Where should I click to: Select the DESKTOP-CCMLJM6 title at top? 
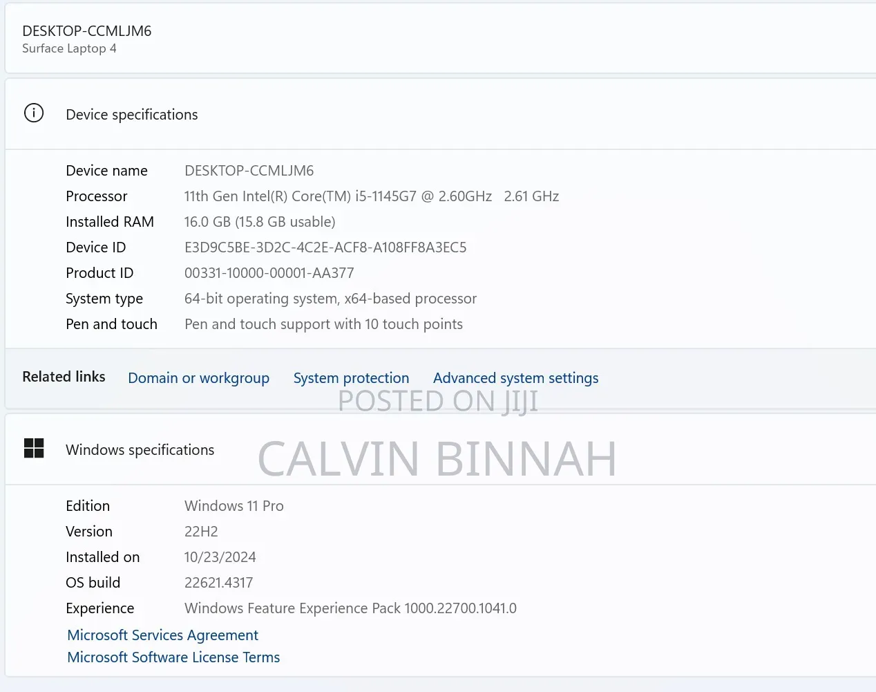[87, 31]
